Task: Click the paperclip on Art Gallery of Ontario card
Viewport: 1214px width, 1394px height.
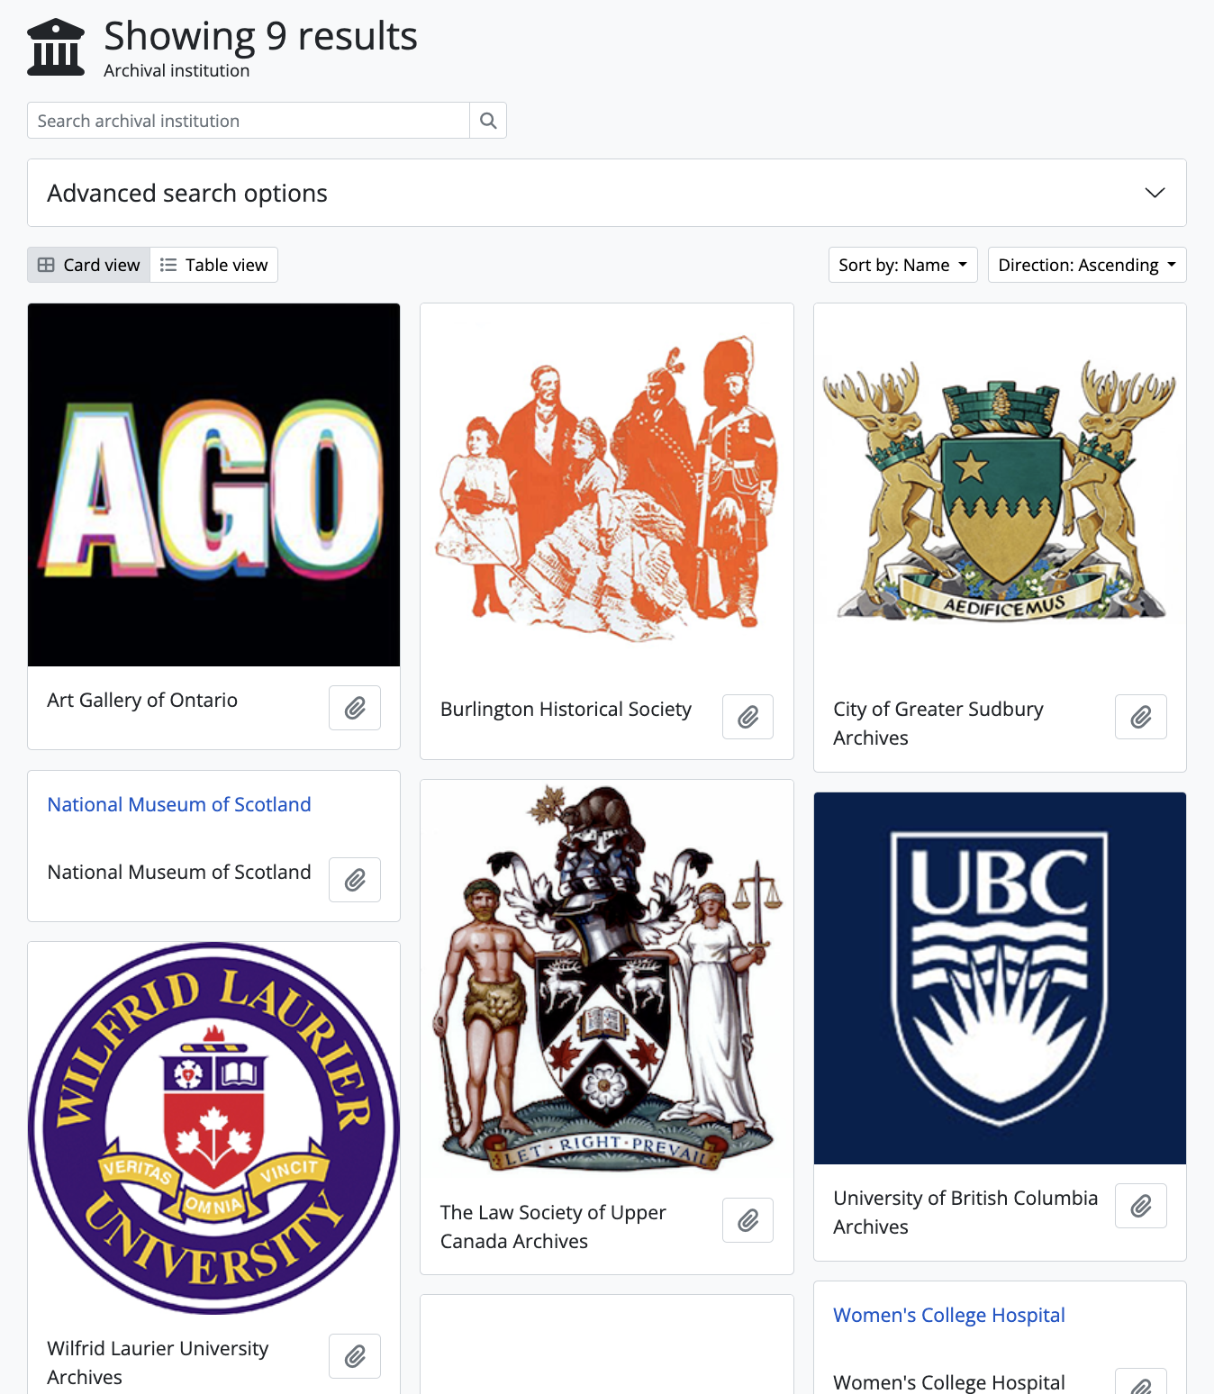Action: pos(355,708)
